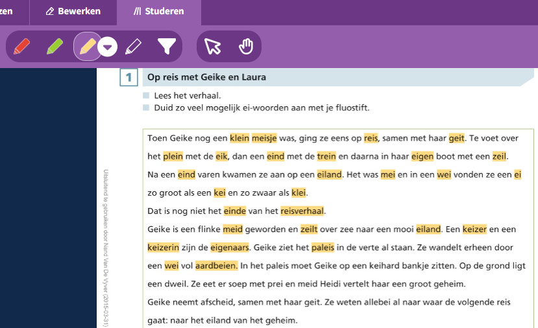The height and width of the screenshot is (328, 538).
Task: Click the highlighted word 'klein'
Action: 239,138
